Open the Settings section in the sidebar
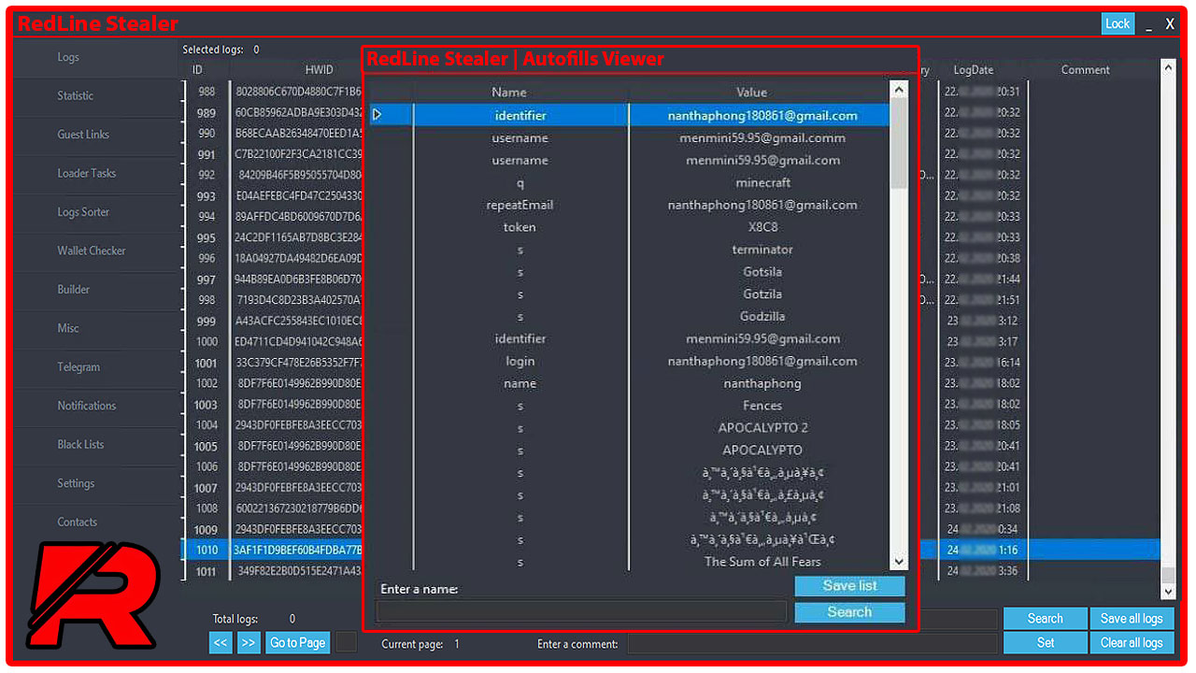1196x673 pixels. pos(76,483)
